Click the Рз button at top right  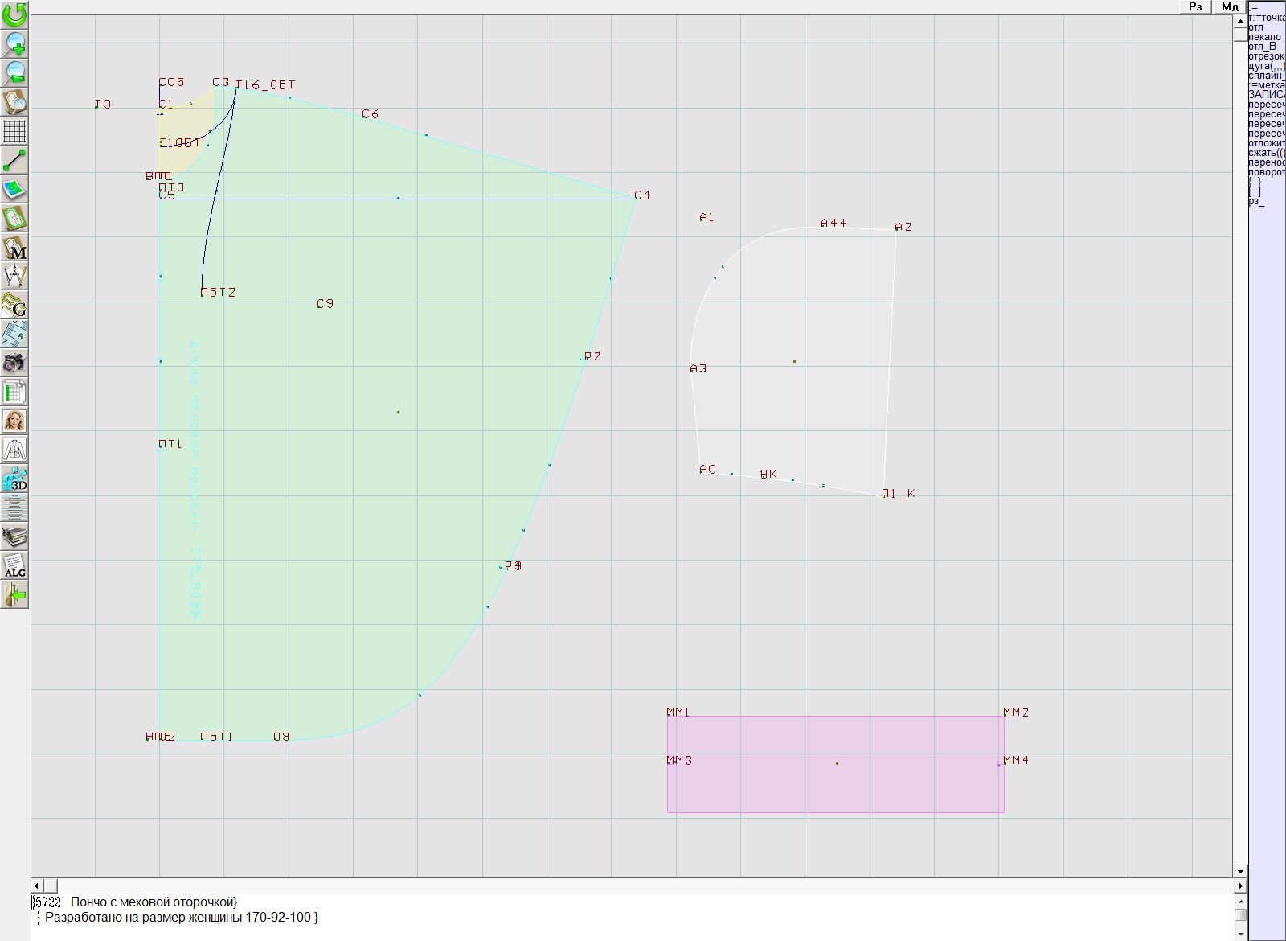1196,7
